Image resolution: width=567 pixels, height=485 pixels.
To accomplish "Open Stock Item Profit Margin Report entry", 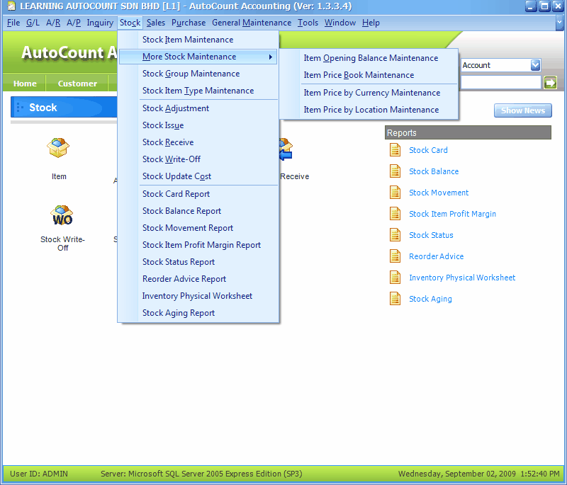I will [198, 245].
